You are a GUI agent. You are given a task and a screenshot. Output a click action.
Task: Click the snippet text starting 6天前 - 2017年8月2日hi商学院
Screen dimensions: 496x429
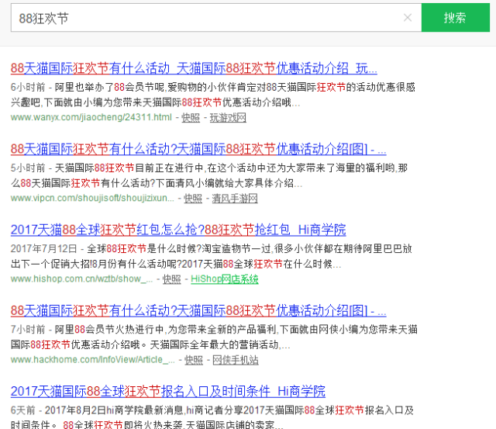click(212, 417)
